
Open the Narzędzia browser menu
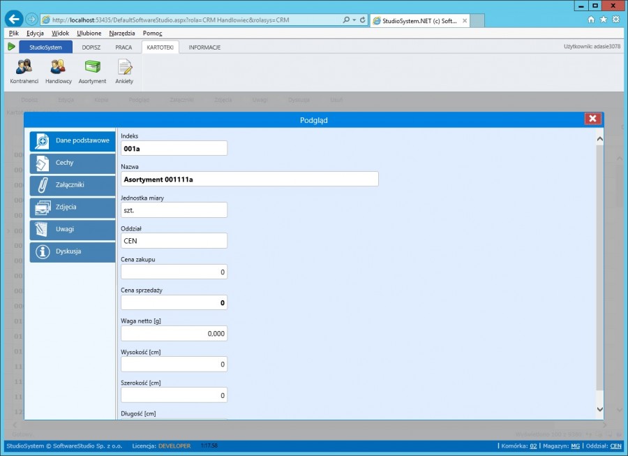click(122, 33)
